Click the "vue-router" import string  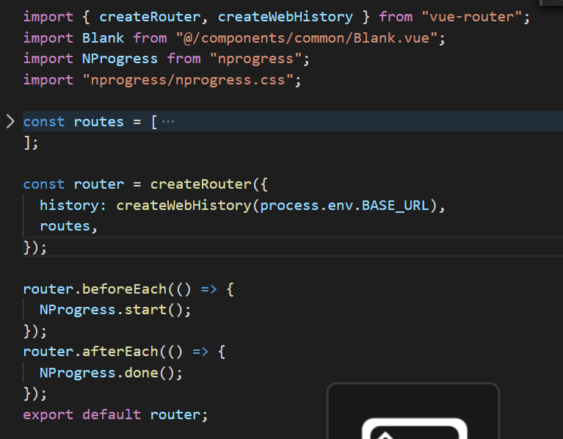471,17
